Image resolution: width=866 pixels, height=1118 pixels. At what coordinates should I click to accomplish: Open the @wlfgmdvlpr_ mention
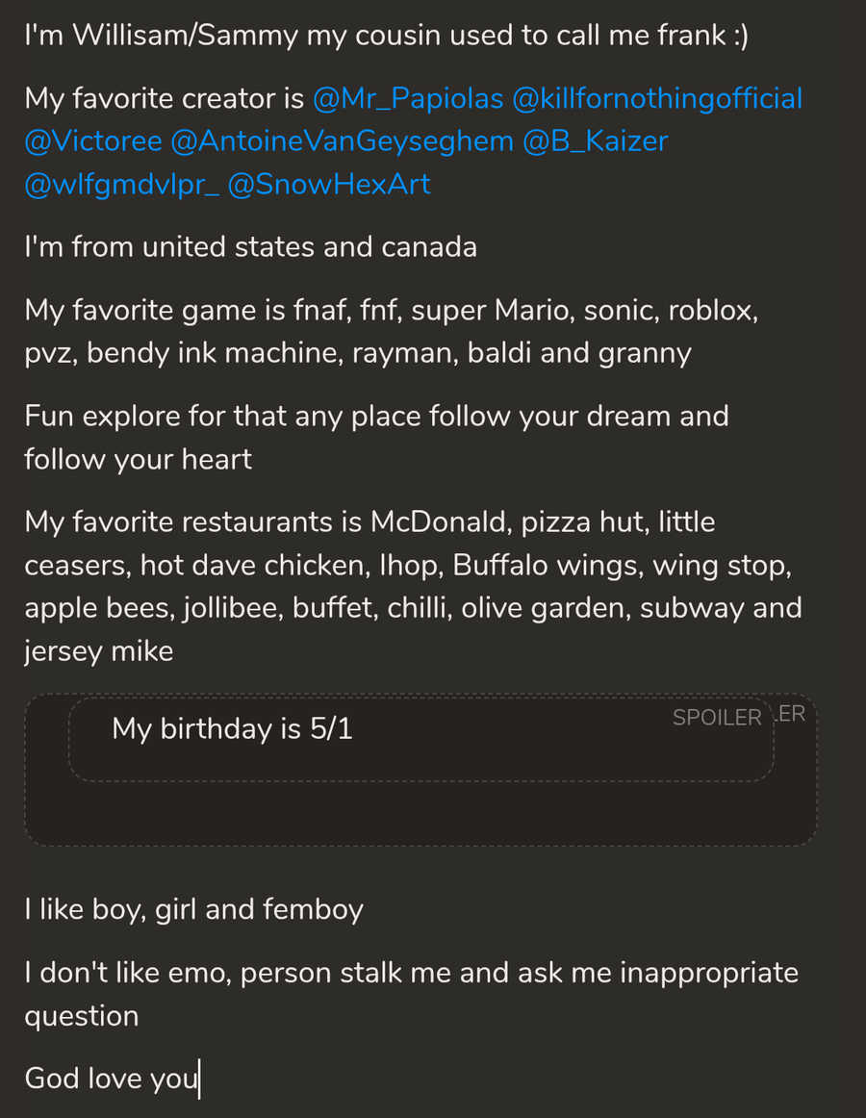coord(121,185)
